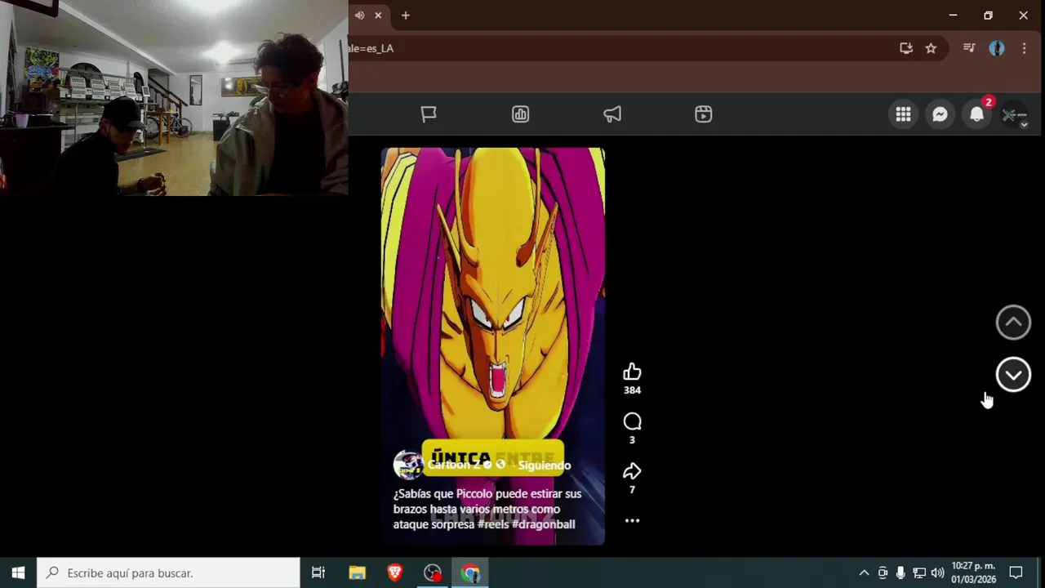The image size is (1045, 588).
Task: Open the Reels tab icon
Action: coord(704,114)
